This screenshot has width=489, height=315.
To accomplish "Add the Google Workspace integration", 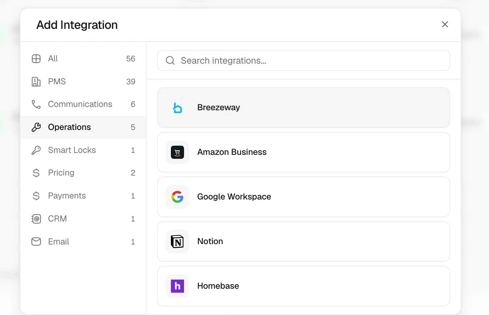I will 304,197.
